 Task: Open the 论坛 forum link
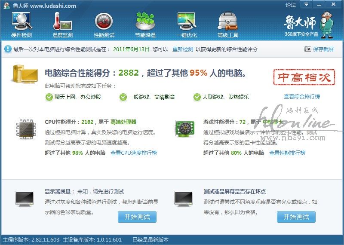(291, 5)
